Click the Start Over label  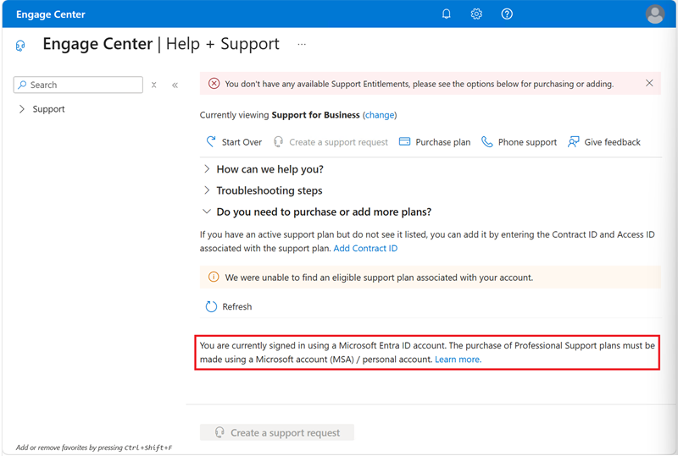click(242, 142)
